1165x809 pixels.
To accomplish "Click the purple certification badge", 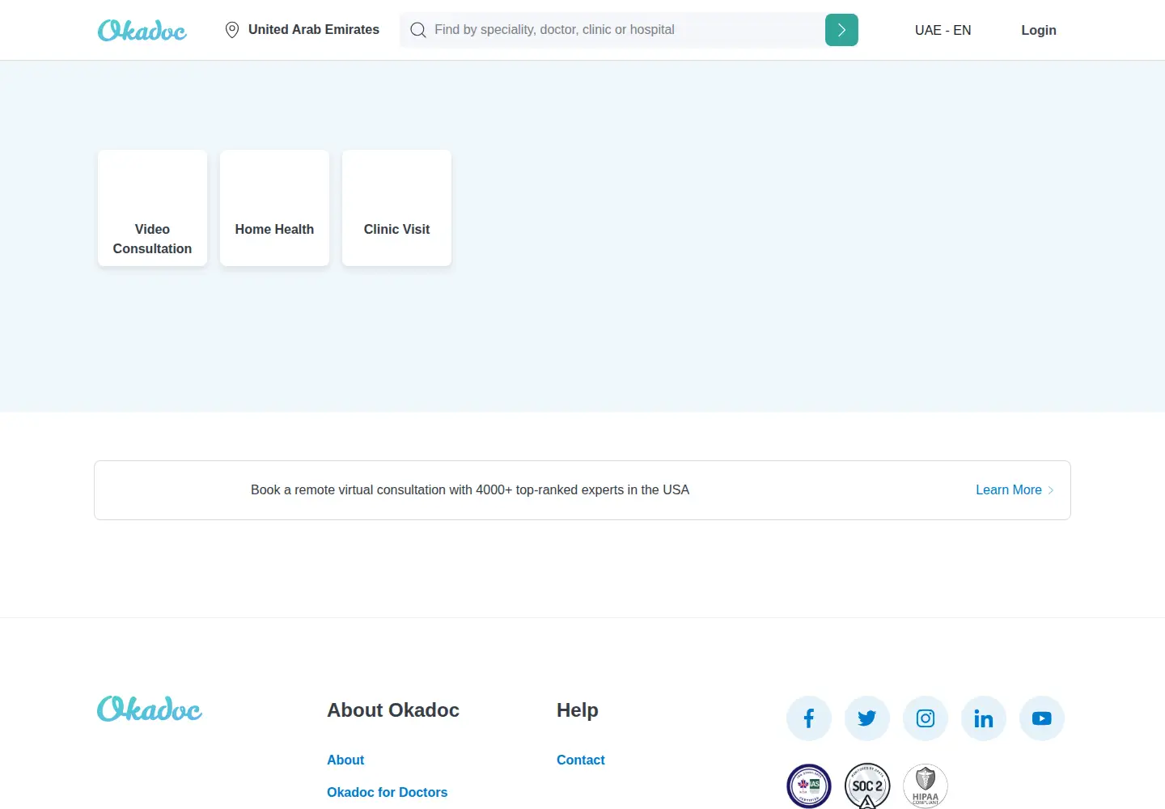I will click(x=809, y=786).
